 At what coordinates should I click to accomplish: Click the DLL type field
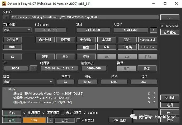click(144, 82)
